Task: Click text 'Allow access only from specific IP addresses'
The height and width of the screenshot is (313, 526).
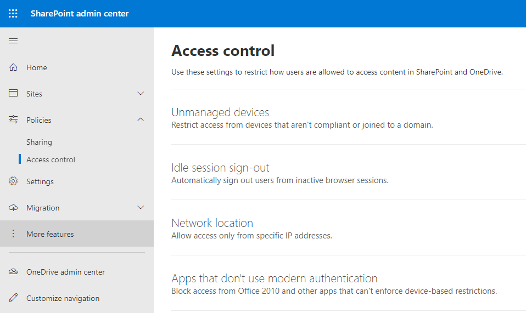Action: [x=251, y=236]
